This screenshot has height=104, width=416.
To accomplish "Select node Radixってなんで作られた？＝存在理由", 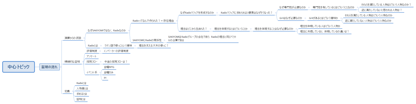I will [153, 21].
